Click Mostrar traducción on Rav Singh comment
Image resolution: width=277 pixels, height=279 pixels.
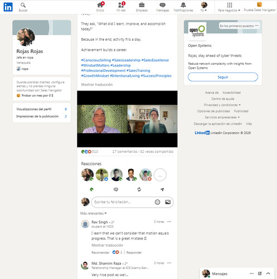pos(107,245)
